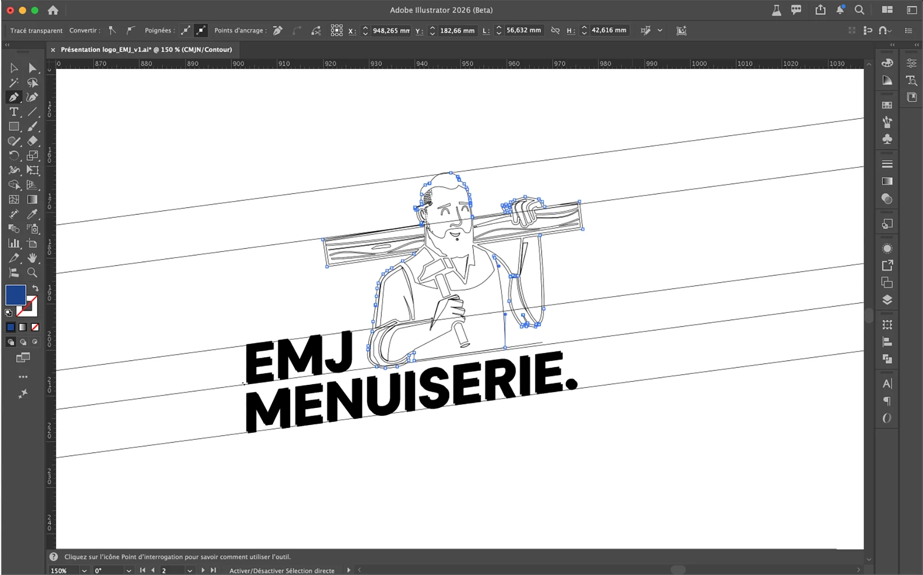Viewport: 923px width, 575px height.
Task: Open the Gradient panel icon
Action: 887,181
